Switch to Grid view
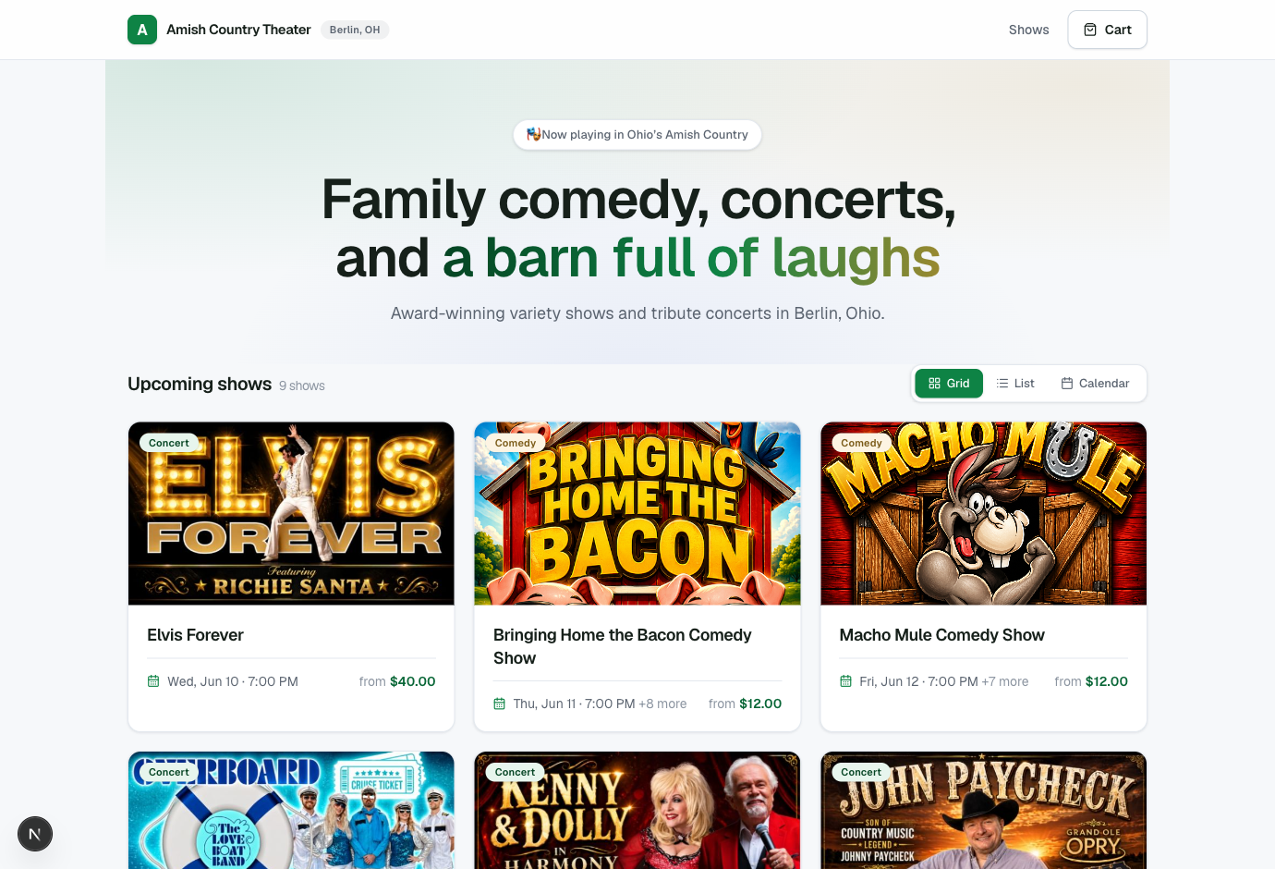Image resolution: width=1275 pixels, height=869 pixels. point(949,384)
